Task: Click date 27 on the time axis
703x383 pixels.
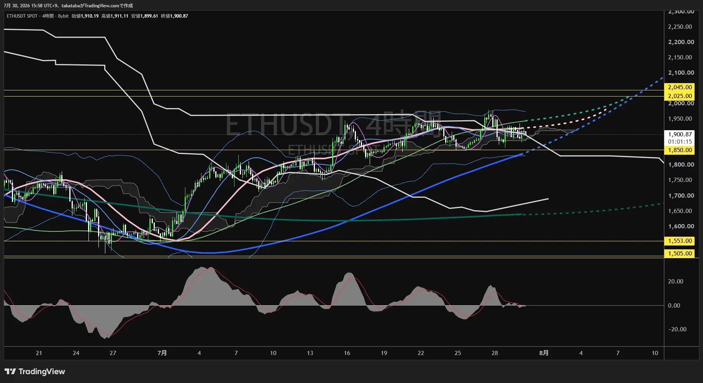Action: [113, 353]
